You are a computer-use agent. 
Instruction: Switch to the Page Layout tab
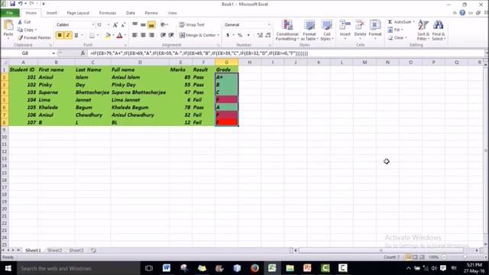(x=78, y=13)
